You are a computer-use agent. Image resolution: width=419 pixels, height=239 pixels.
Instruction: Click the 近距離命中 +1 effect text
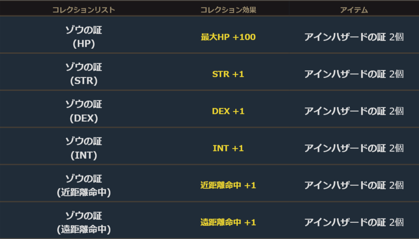point(228,185)
